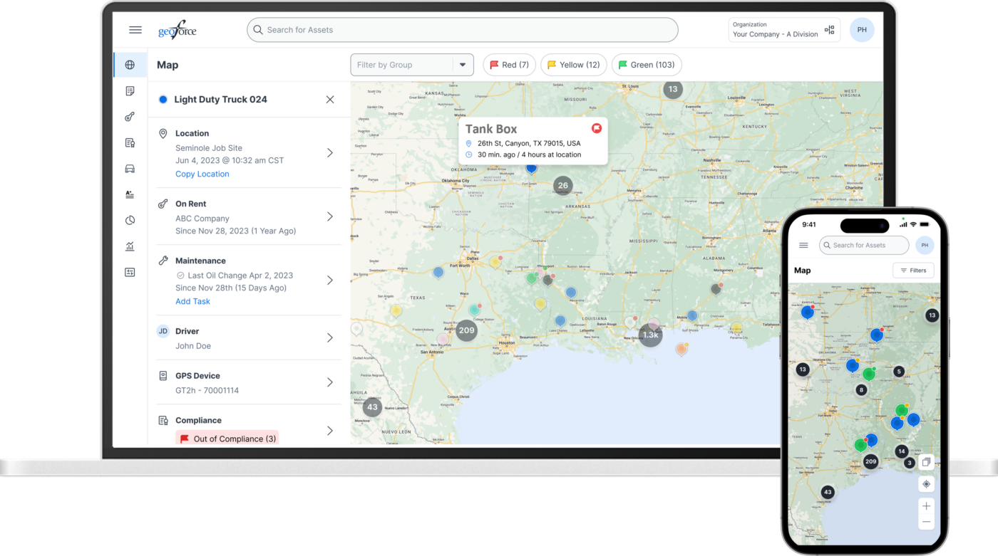This screenshot has width=998, height=556.
Task: Select the vehicle icon in the left sidebar
Action: pos(130,168)
